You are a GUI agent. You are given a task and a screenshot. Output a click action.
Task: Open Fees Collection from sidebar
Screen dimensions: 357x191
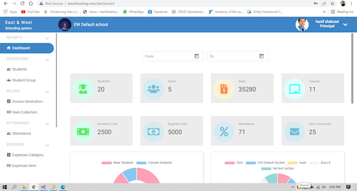[22, 112]
